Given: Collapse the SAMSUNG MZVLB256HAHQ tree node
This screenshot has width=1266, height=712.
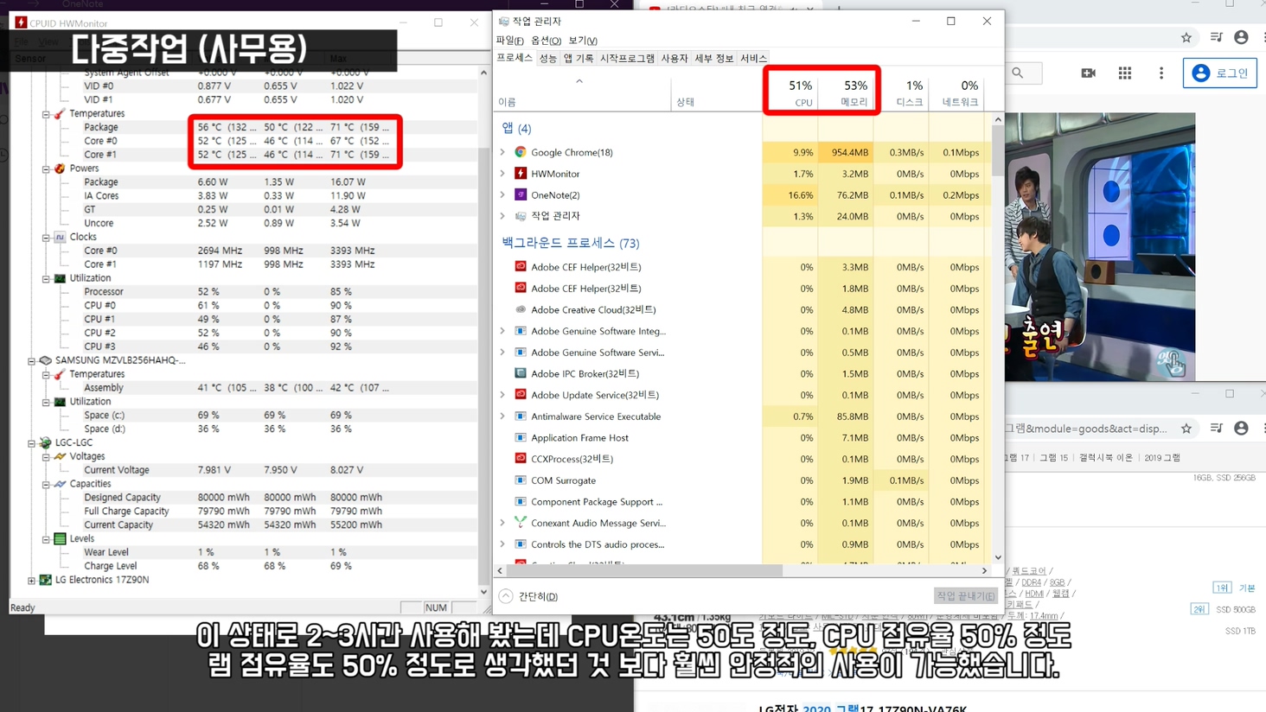Looking at the screenshot, I should pos(32,361).
